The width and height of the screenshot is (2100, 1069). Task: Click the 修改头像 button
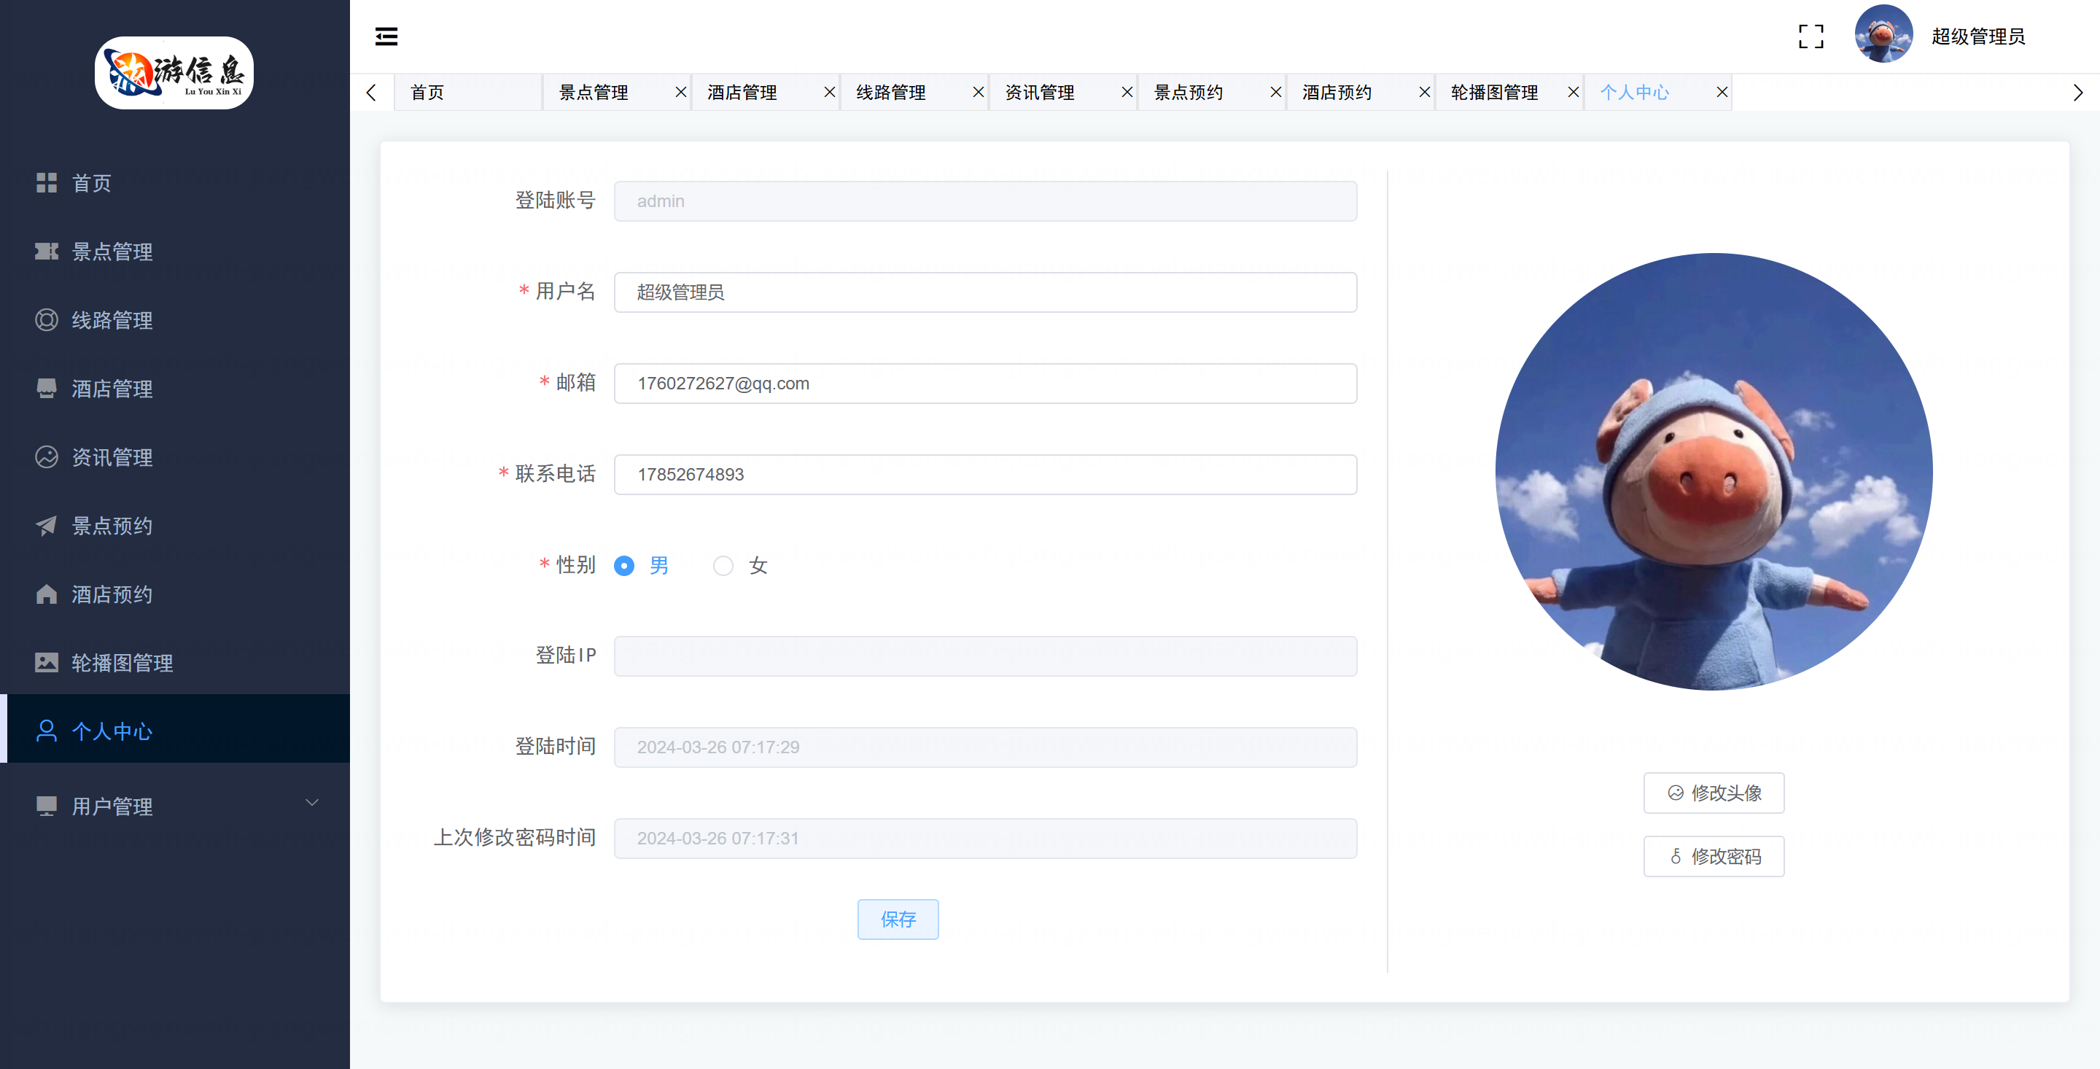(1714, 793)
